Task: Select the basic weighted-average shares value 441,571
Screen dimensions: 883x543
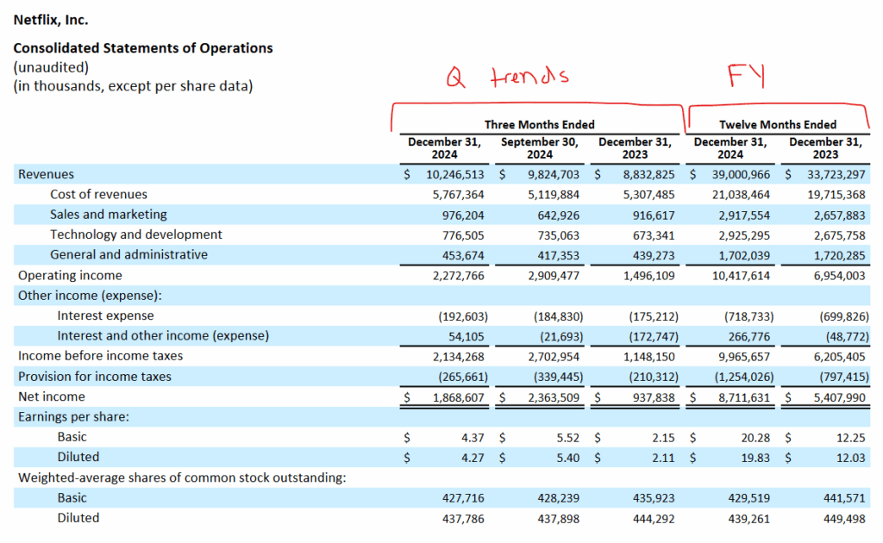Action: (844, 498)
